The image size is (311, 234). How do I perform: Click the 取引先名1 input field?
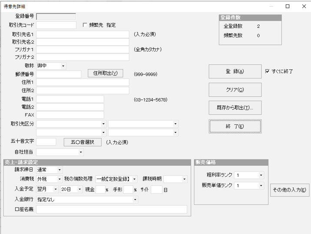[83, 35]
